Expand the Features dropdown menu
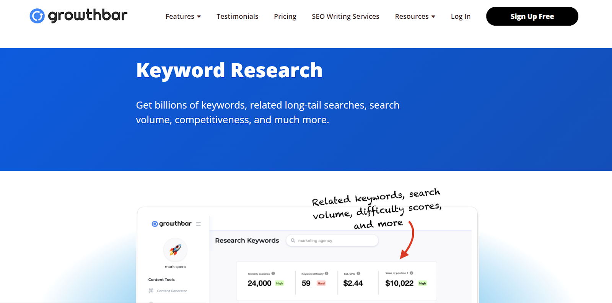The width and height of the screenshot is (612, 303). (x=183, y=16)
